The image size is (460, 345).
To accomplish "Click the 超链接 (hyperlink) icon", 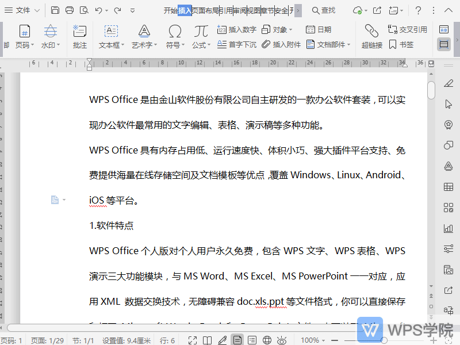I will click(x=371, y=36).
